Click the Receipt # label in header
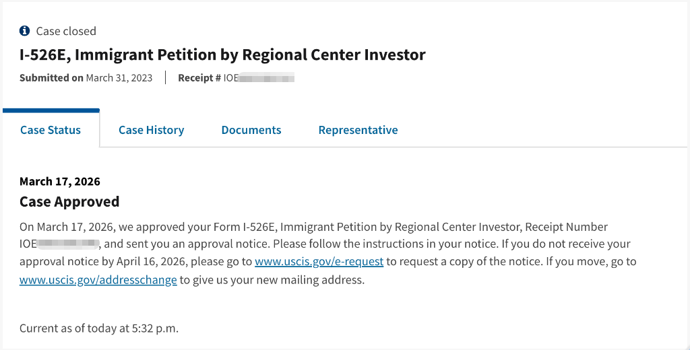 (x=199, y=78)
